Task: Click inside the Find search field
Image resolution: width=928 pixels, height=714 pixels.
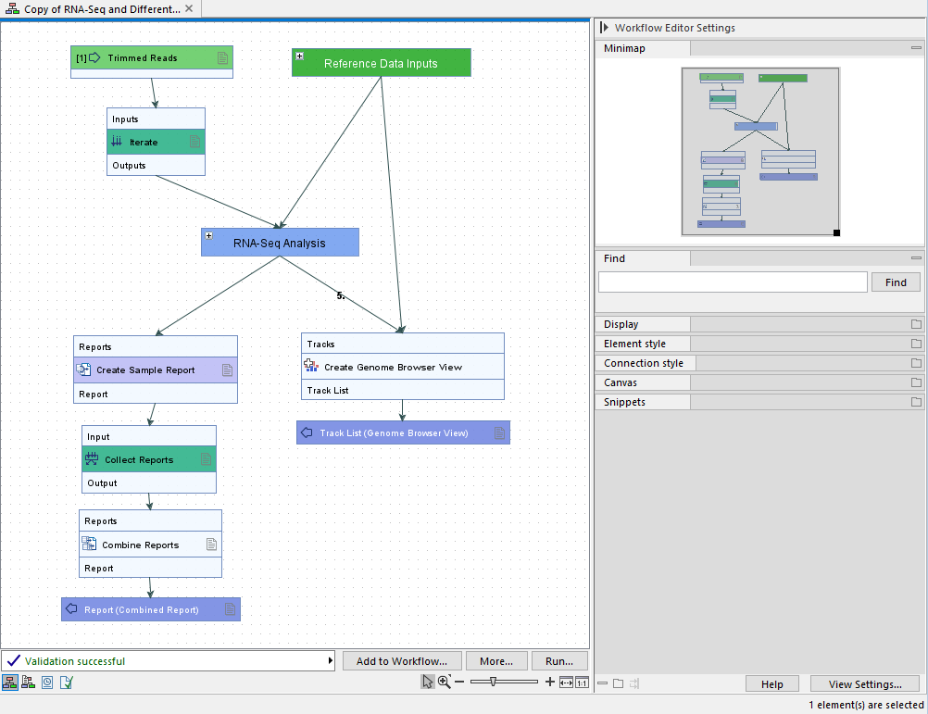Action: pos(732,282)
